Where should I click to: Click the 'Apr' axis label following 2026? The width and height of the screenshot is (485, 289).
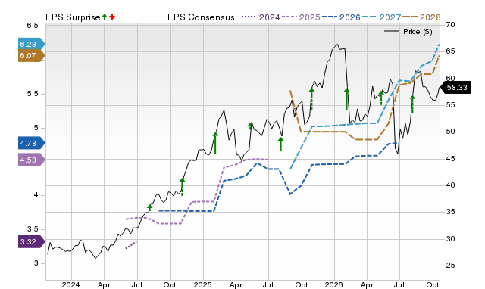coord(367,284)
